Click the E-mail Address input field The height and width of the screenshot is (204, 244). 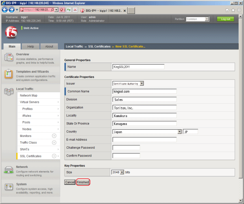(x=144, y=140)
